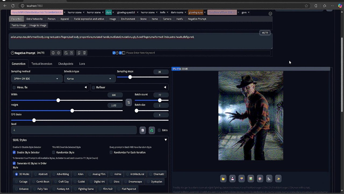The height and width of the screenshot is (194, 344).
Task: Send image to extras with ruler icon
Action: [269, 179]
